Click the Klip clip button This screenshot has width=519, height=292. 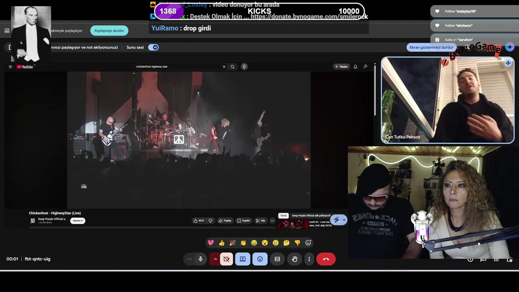261,221
